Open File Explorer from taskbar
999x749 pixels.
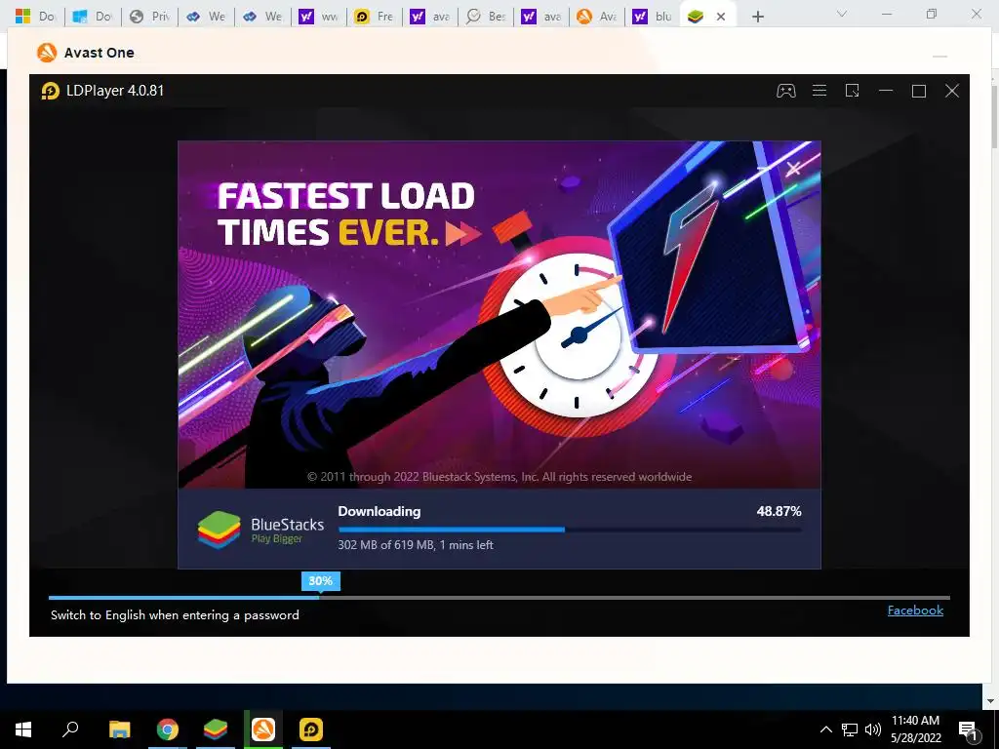(119, 729)
